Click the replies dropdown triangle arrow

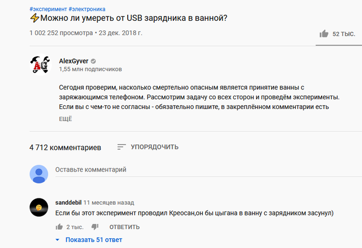(x=57, y=240)
